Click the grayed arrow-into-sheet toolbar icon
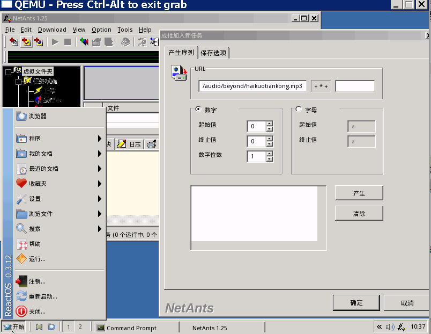This screenshot has height=334, width=431. click(142, 42)
